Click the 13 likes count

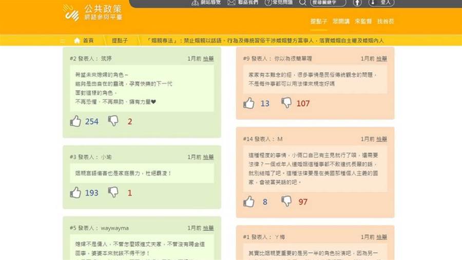265,104
